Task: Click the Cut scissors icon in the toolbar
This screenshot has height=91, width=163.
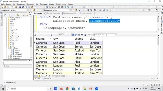Action: coord(26,7)
